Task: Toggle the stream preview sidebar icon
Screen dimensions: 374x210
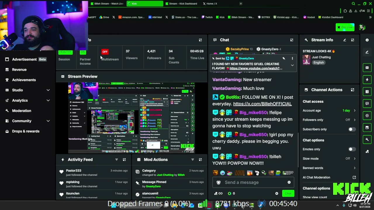Action: tap(367, 68)
